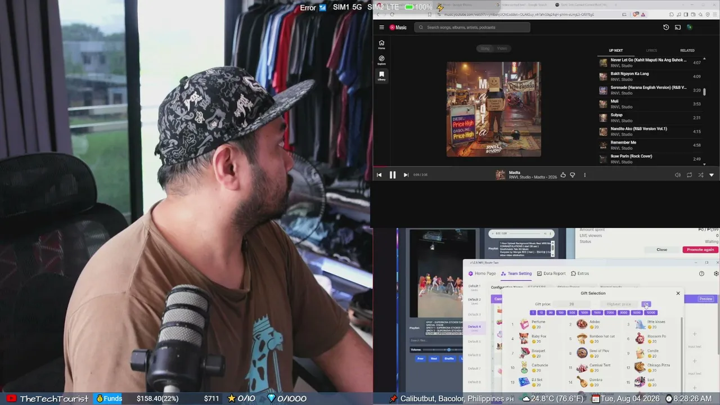Play queue song Bakit Ngayon Ka Lang
The width and height of the screenshot is (720, 405).
tap(650, 76)
